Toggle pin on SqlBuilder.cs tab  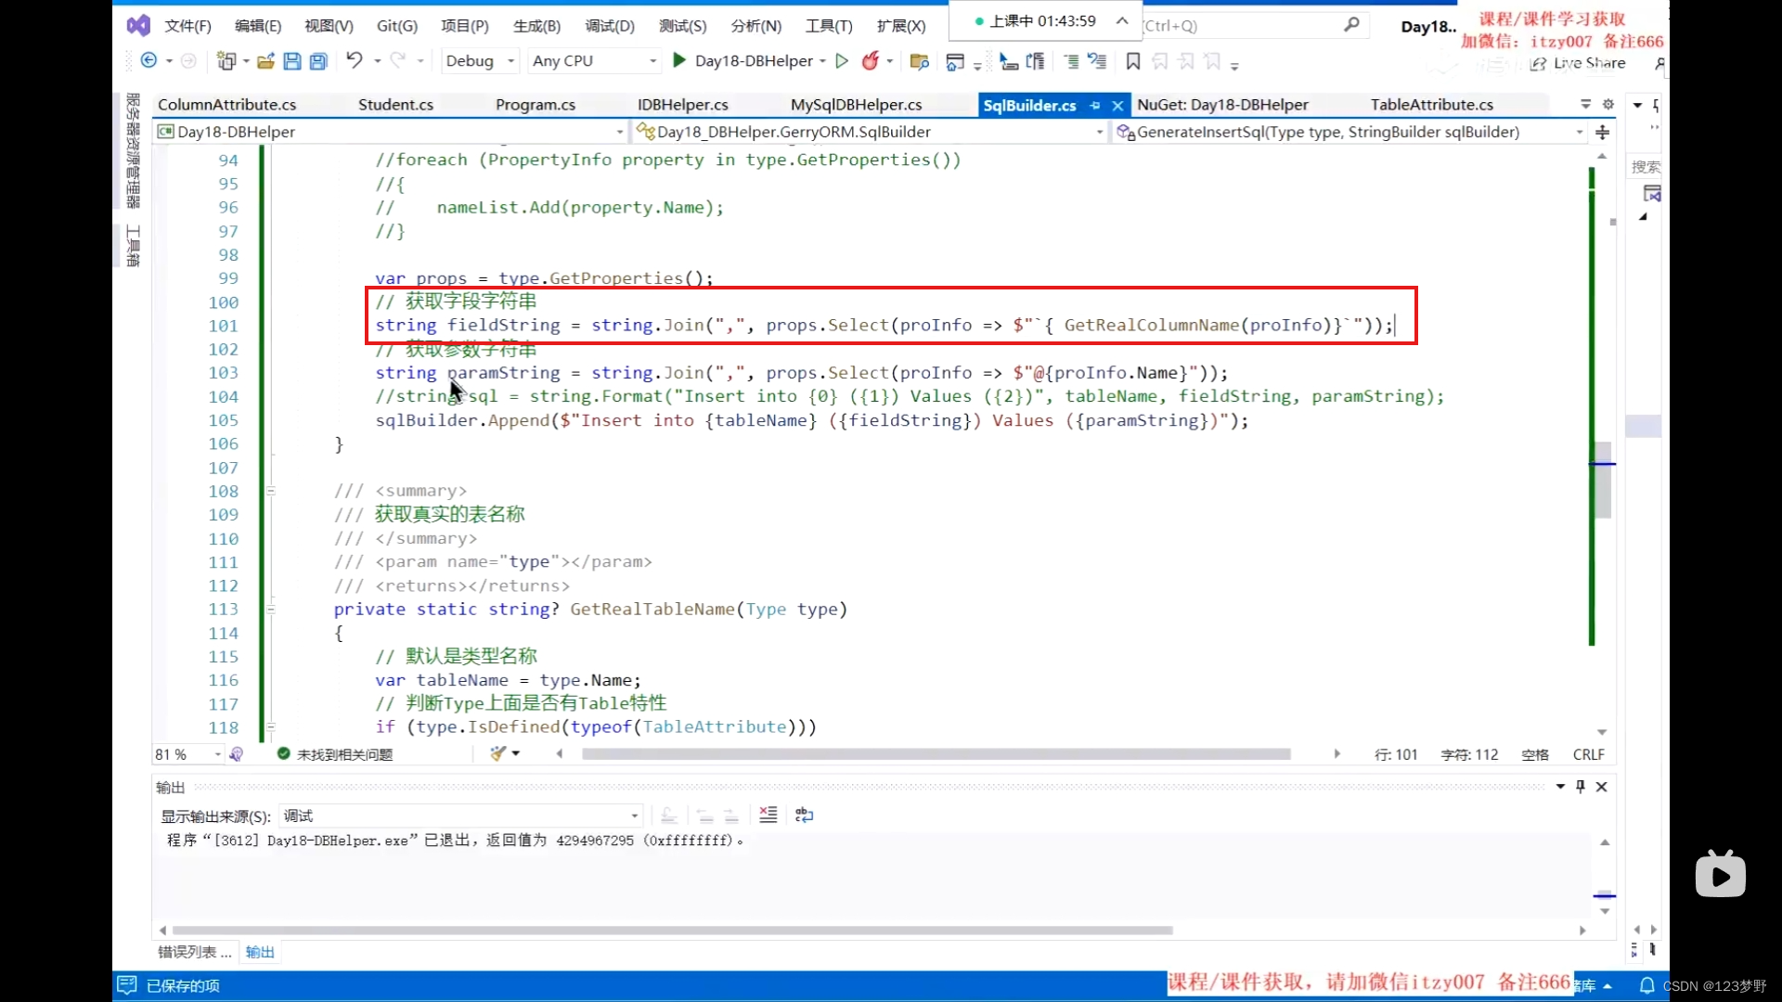[x=1095, y=105]
